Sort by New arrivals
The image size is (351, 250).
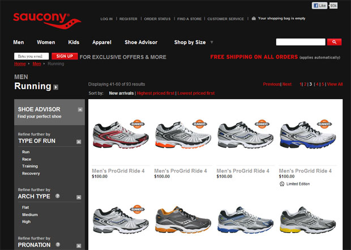coord(121,93)
